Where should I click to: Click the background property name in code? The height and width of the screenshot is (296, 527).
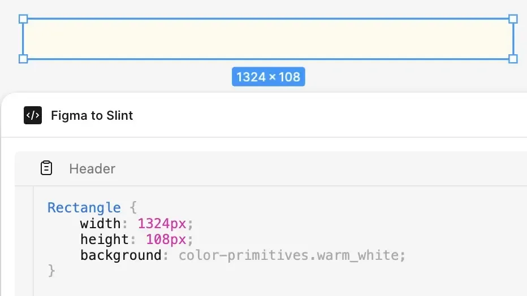coord(120,255)
